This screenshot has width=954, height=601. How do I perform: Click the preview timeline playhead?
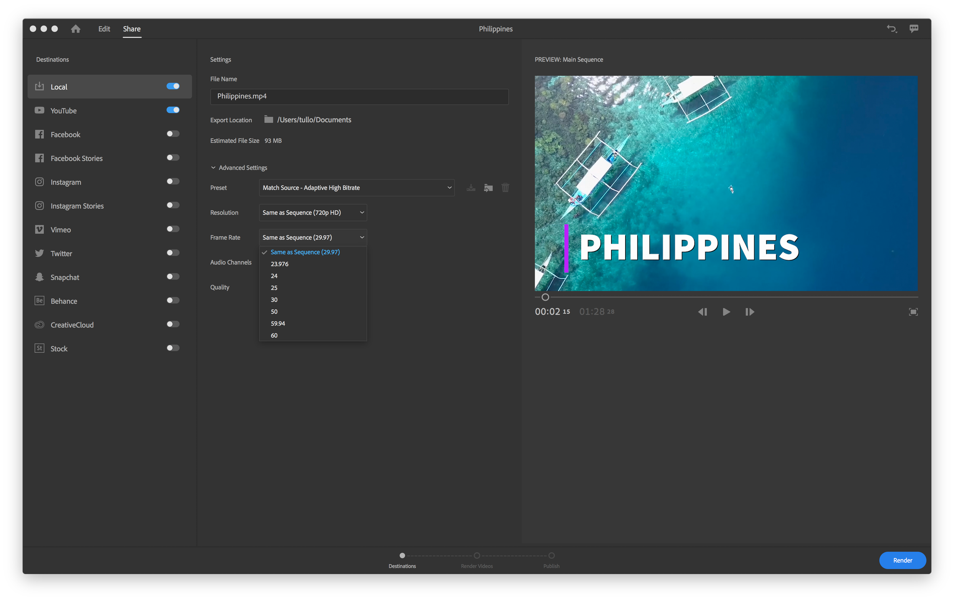pyautogui.click(x=545, y=297)
